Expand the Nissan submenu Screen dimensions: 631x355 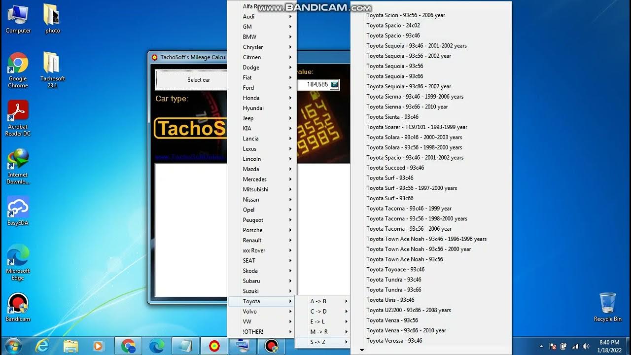pos(262,199)
